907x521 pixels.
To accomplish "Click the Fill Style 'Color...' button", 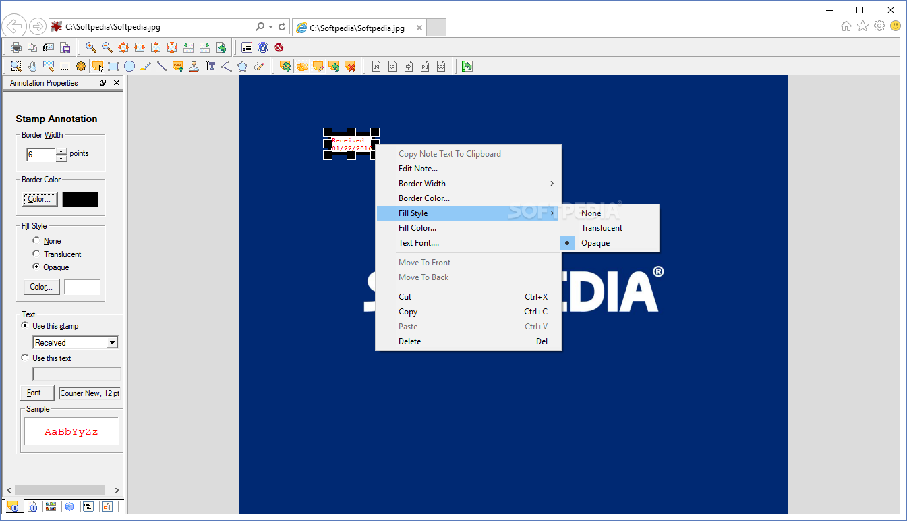I will [x=41, y=287].
